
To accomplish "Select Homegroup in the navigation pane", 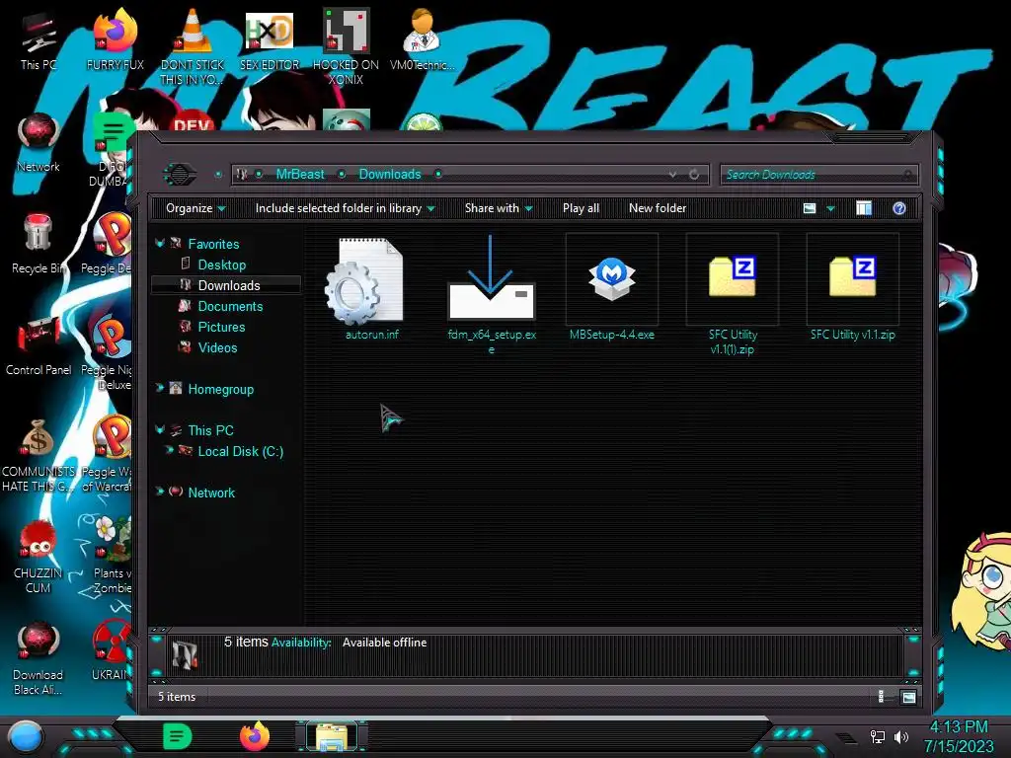I will click(x=220, y=389).
